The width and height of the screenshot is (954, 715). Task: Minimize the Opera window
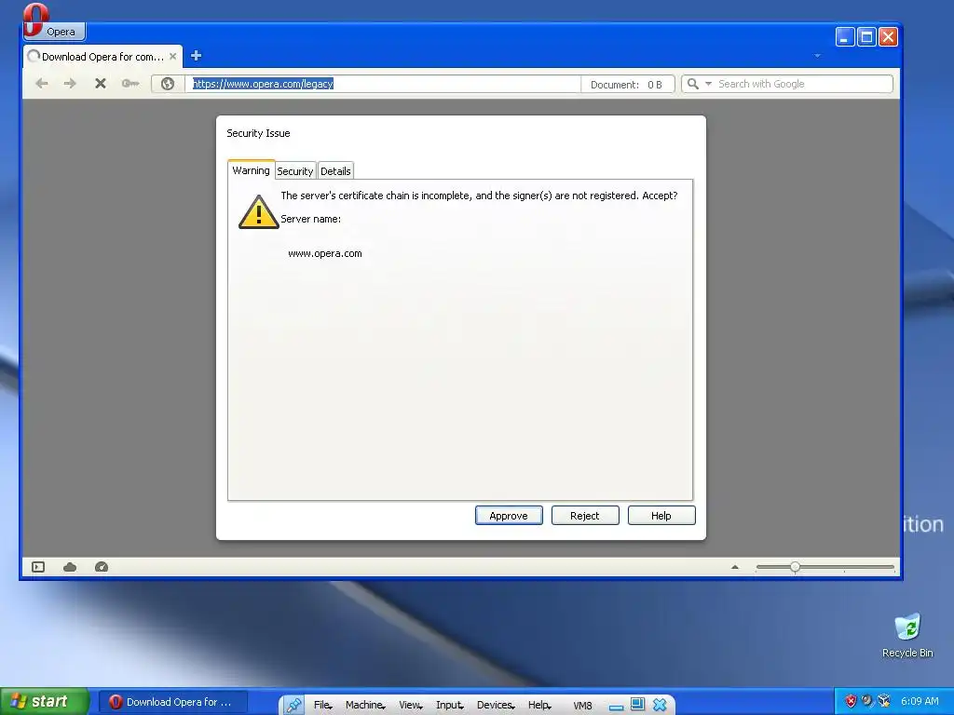844,37
